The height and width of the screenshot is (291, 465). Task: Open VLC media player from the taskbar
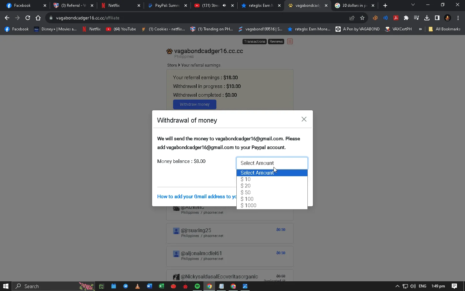(138, 286)
